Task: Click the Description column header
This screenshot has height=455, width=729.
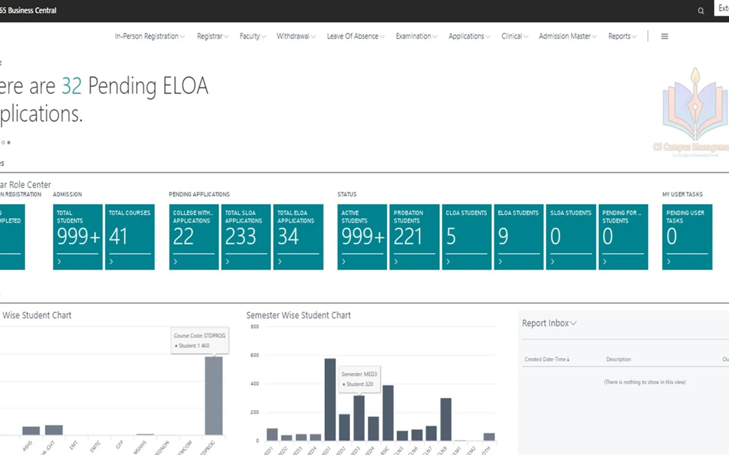Action: click(618, 359)
